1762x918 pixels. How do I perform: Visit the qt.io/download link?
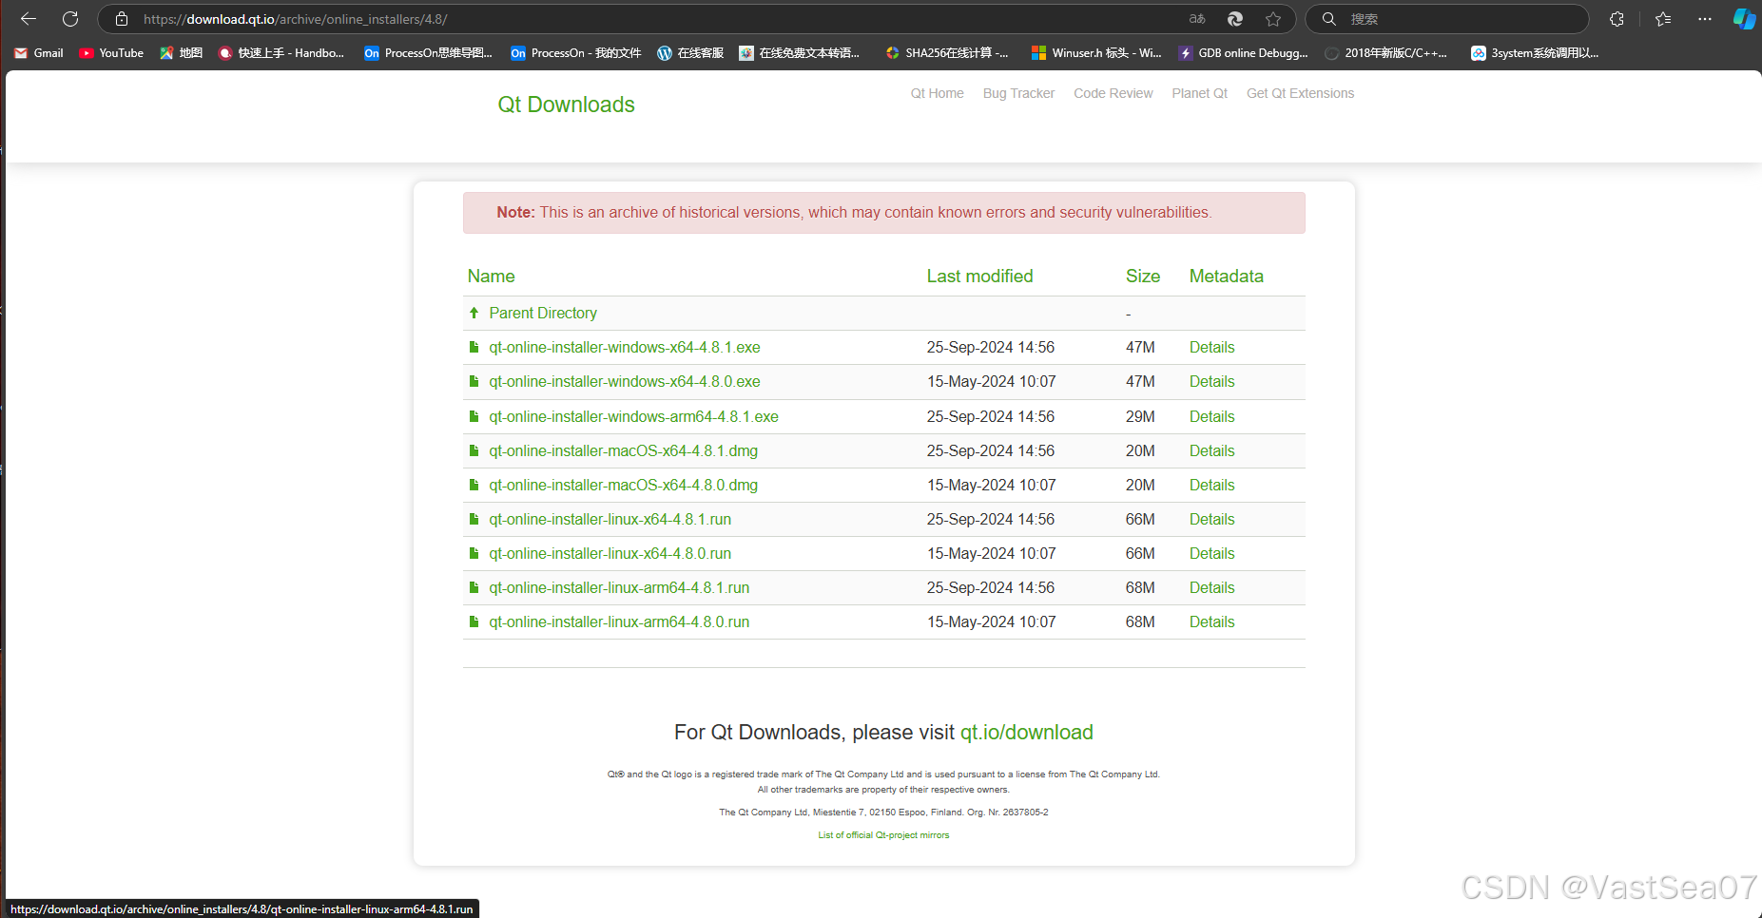(x=1026, y=732)
